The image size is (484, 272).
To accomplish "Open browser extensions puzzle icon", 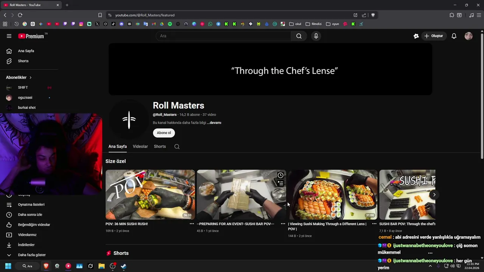I will pos(451,15).
